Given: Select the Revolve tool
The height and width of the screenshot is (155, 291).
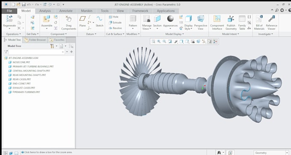Looking at the screenshot, I should 115,28.
